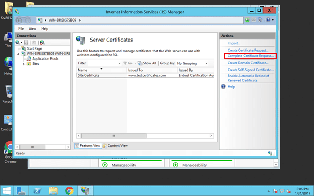
Task: Open the Windows Start button
Action: point(6,191)
